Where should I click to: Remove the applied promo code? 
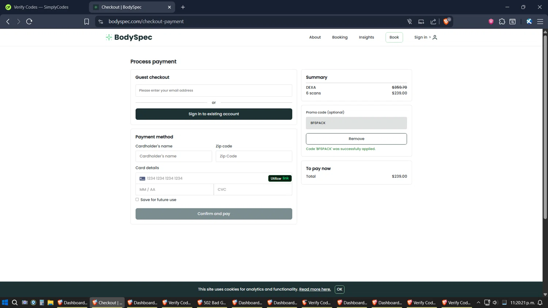[356, 139]
